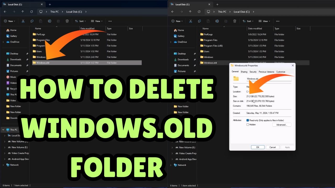Image resolution: width=335 pixels, height=188 pixels.
Task: Open New Volume (E:) in the left sidebar
Action: click(x=17, y=148)
